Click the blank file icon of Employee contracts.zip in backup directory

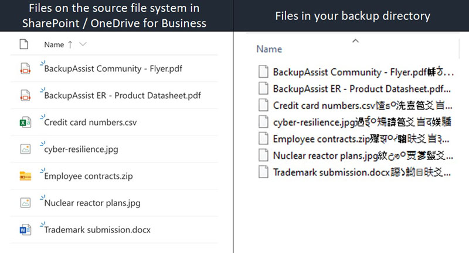[263, 138]
